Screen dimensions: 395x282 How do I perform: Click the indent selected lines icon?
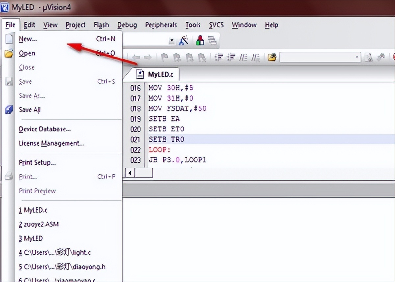click(x=219, y=58)
